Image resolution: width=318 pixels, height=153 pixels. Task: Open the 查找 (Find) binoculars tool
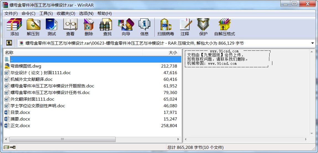tap(107, 27)
